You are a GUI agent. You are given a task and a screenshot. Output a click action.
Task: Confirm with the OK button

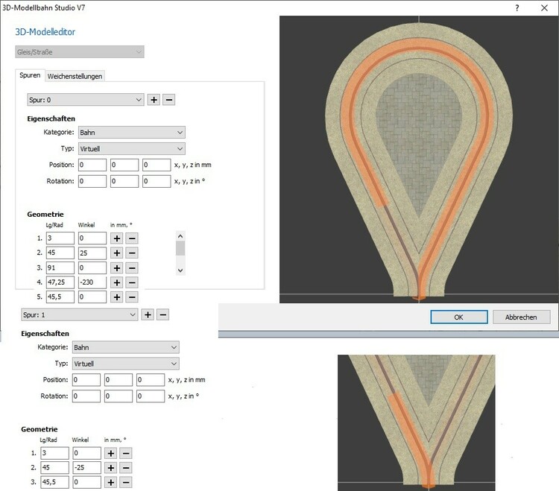tap(458, 317)
